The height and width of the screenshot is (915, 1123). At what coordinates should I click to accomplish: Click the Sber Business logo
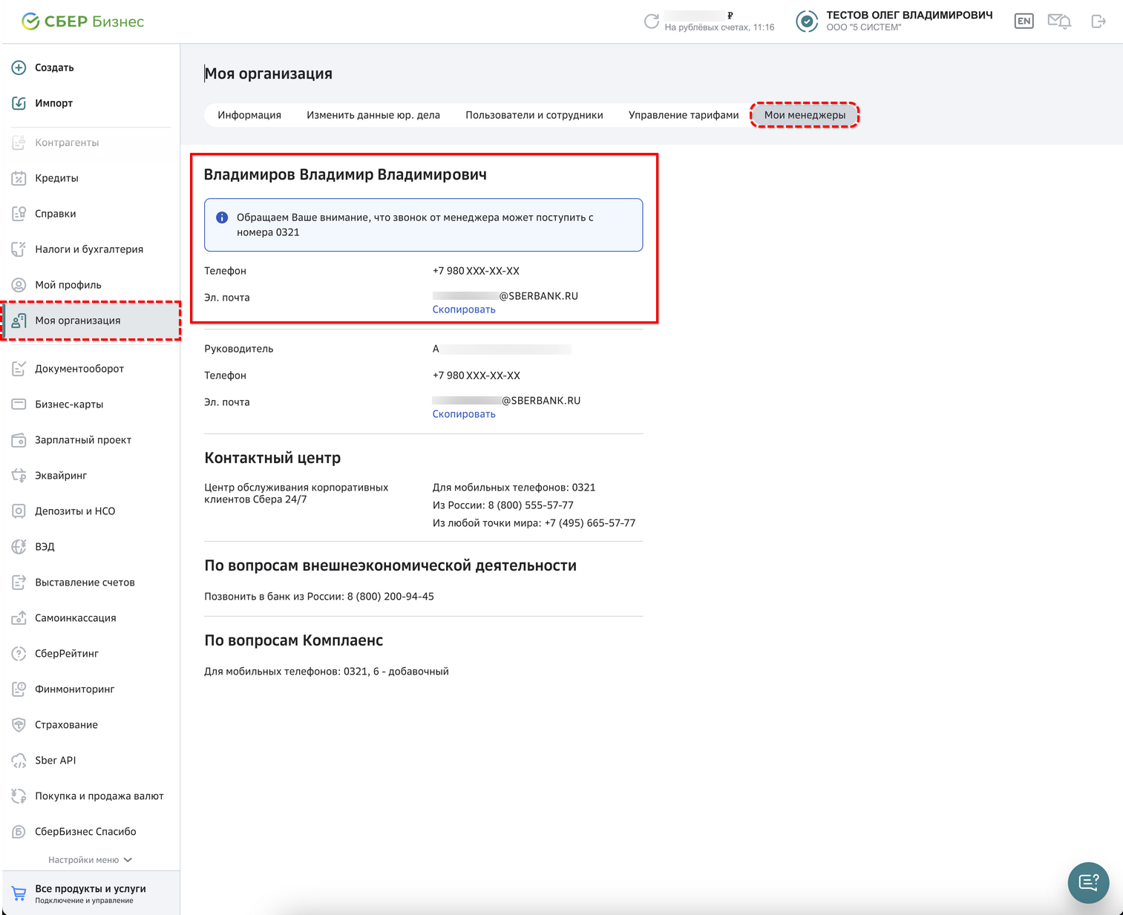coord(83,22)
